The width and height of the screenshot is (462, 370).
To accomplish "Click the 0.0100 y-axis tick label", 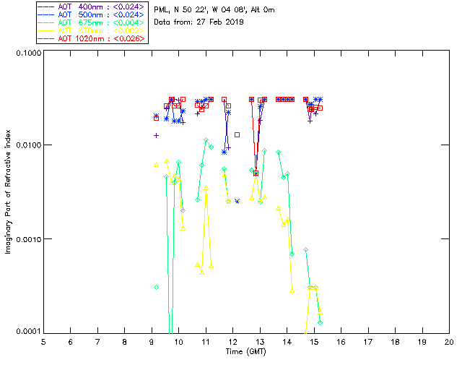I will [x=29, y=145].
